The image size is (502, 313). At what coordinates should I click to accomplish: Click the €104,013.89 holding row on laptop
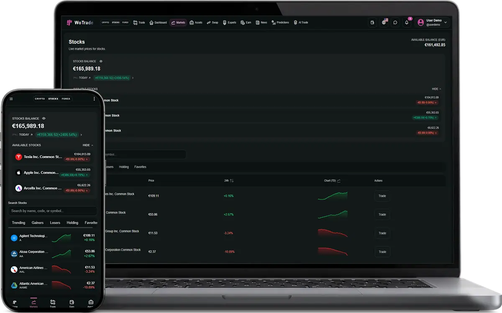click(x=272, y=100)
